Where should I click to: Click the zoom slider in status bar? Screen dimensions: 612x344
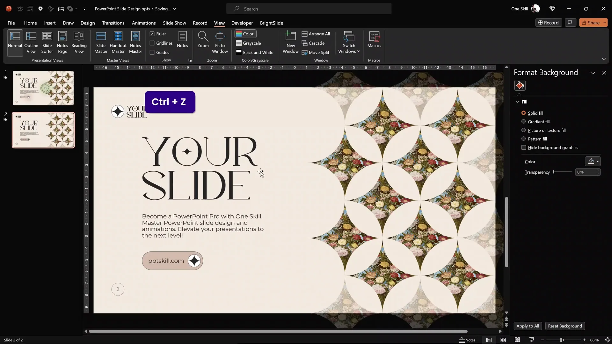click(x=563, y=340)
